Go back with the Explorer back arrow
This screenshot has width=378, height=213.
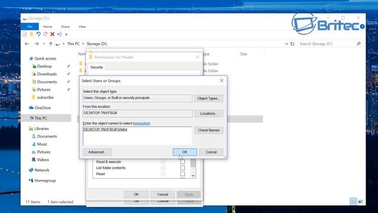27,44
